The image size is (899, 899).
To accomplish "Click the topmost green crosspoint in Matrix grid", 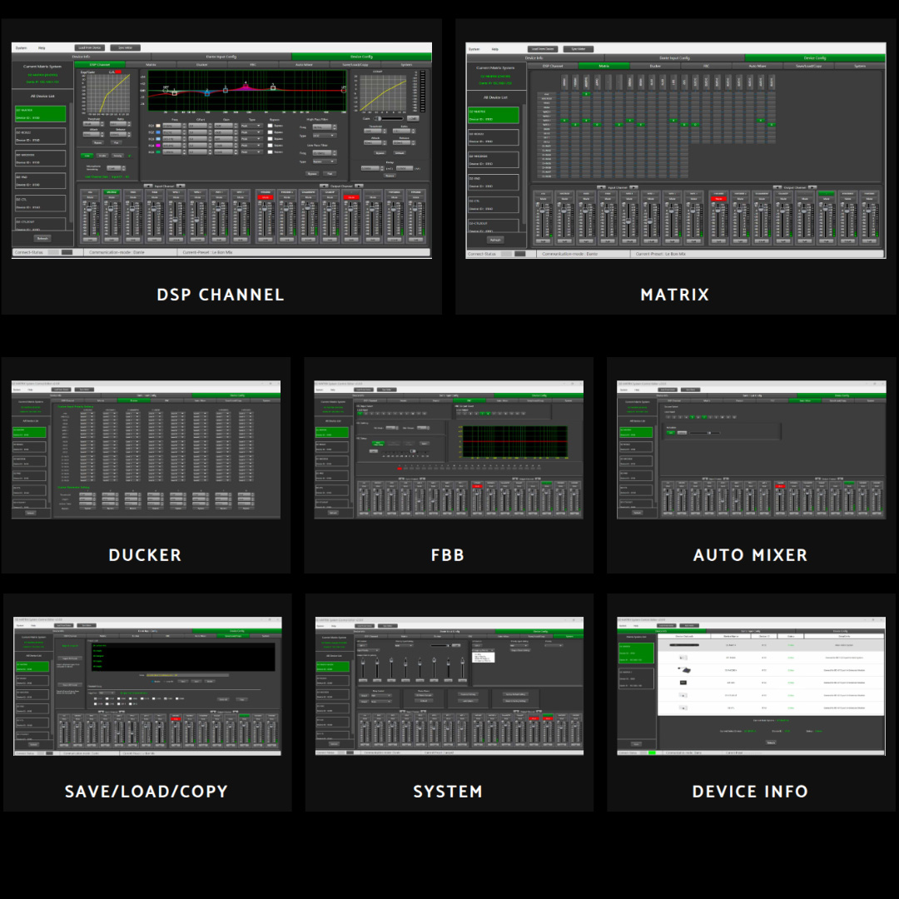I will click(587, 94).
